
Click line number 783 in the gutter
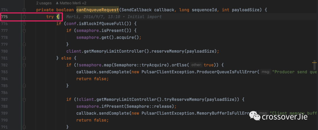pos(4,72)
